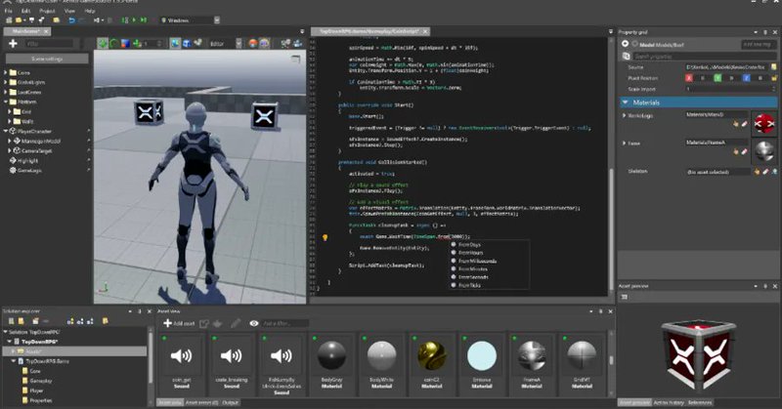The width and height of the screenshot is (782, 409).
Task: Click the Search properties field
Action: [705, 57]
